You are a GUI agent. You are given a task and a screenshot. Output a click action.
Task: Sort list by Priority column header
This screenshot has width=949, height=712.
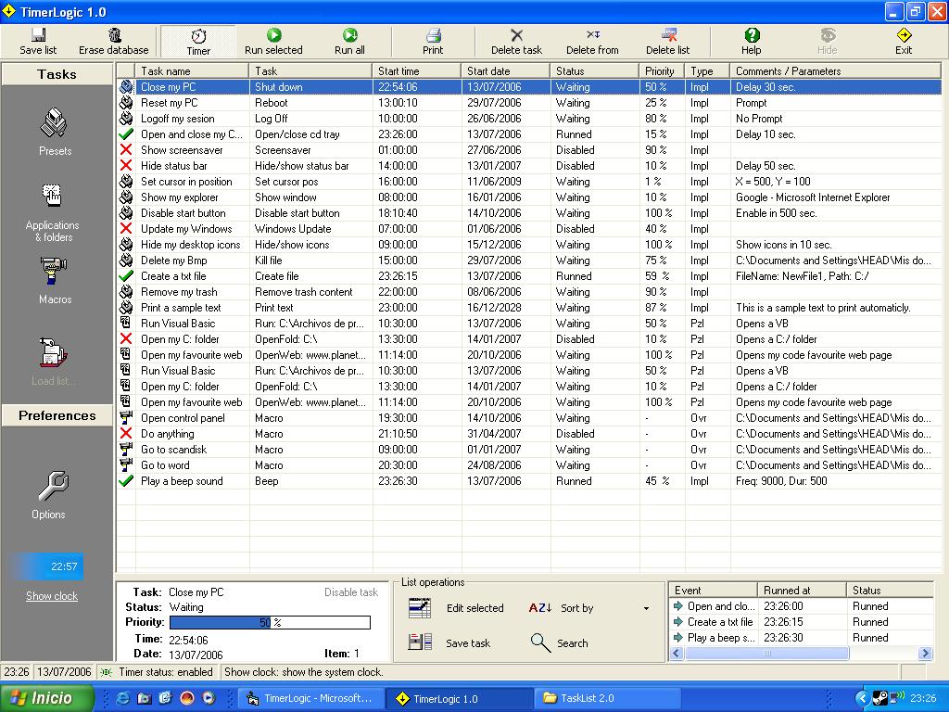pyautogui.click(x=660, y=70)
